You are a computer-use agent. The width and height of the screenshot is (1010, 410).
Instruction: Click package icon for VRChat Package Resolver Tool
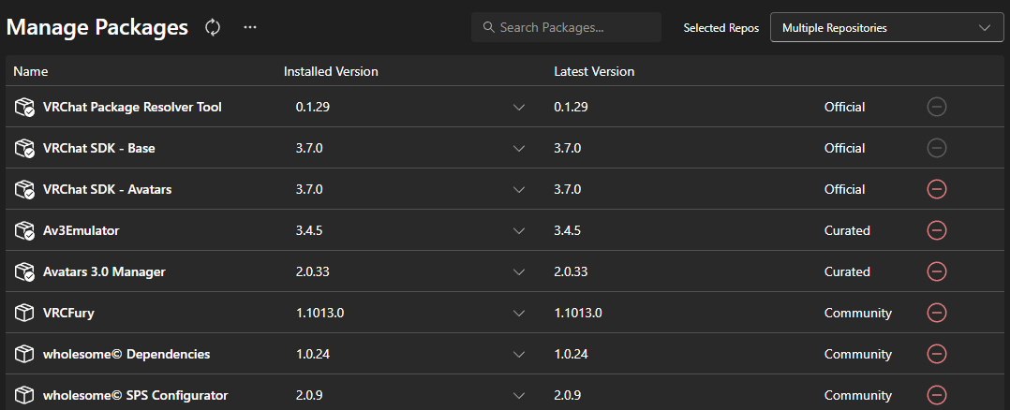(24, 107)
